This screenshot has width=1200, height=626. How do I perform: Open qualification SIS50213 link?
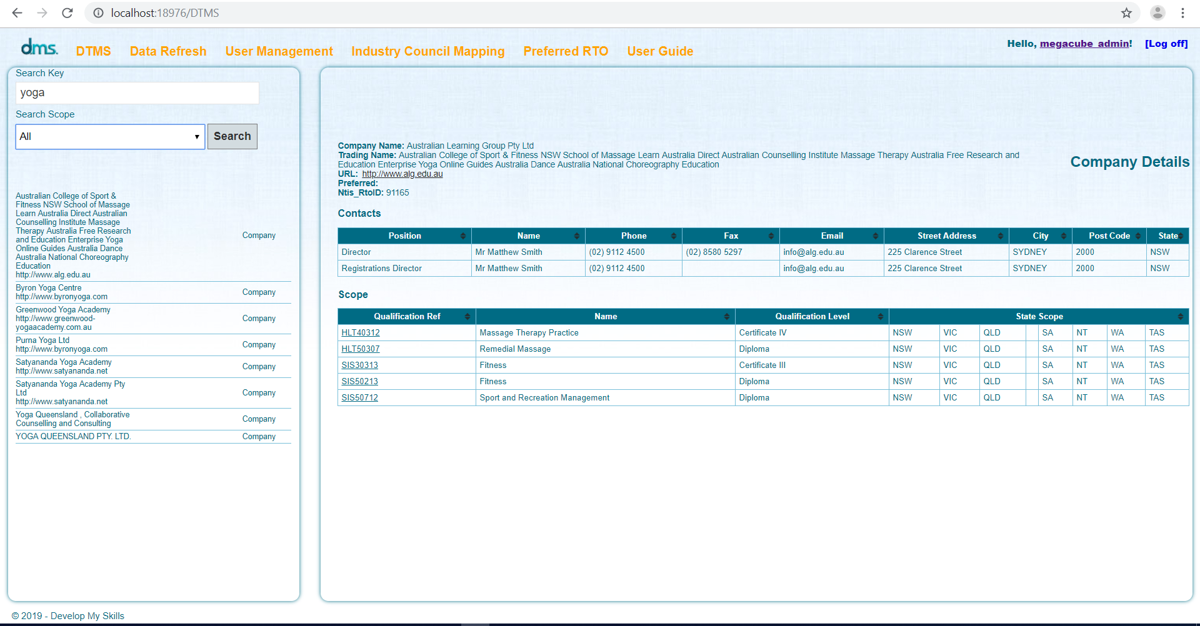[359, 381]
